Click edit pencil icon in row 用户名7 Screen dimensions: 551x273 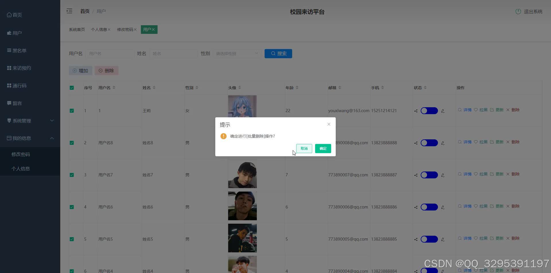(x=443, y=175)
